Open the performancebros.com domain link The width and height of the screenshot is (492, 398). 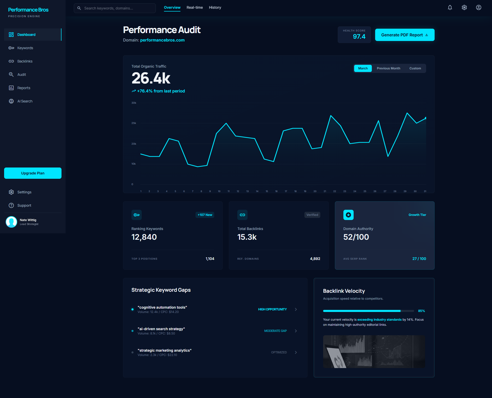pyautogui.click(x=162, y=40)
